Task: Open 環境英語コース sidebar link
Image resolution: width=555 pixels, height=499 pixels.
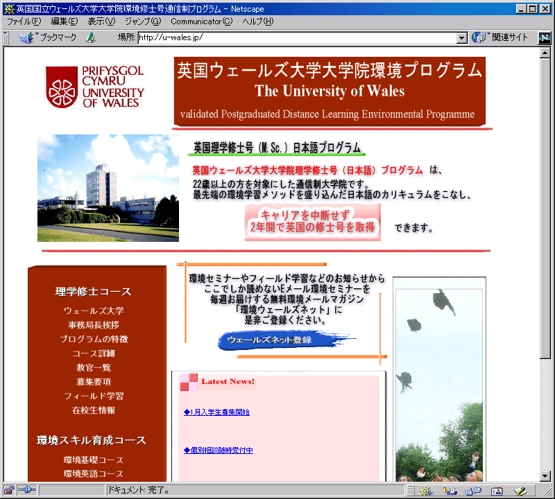Action: tap(94, 474)
